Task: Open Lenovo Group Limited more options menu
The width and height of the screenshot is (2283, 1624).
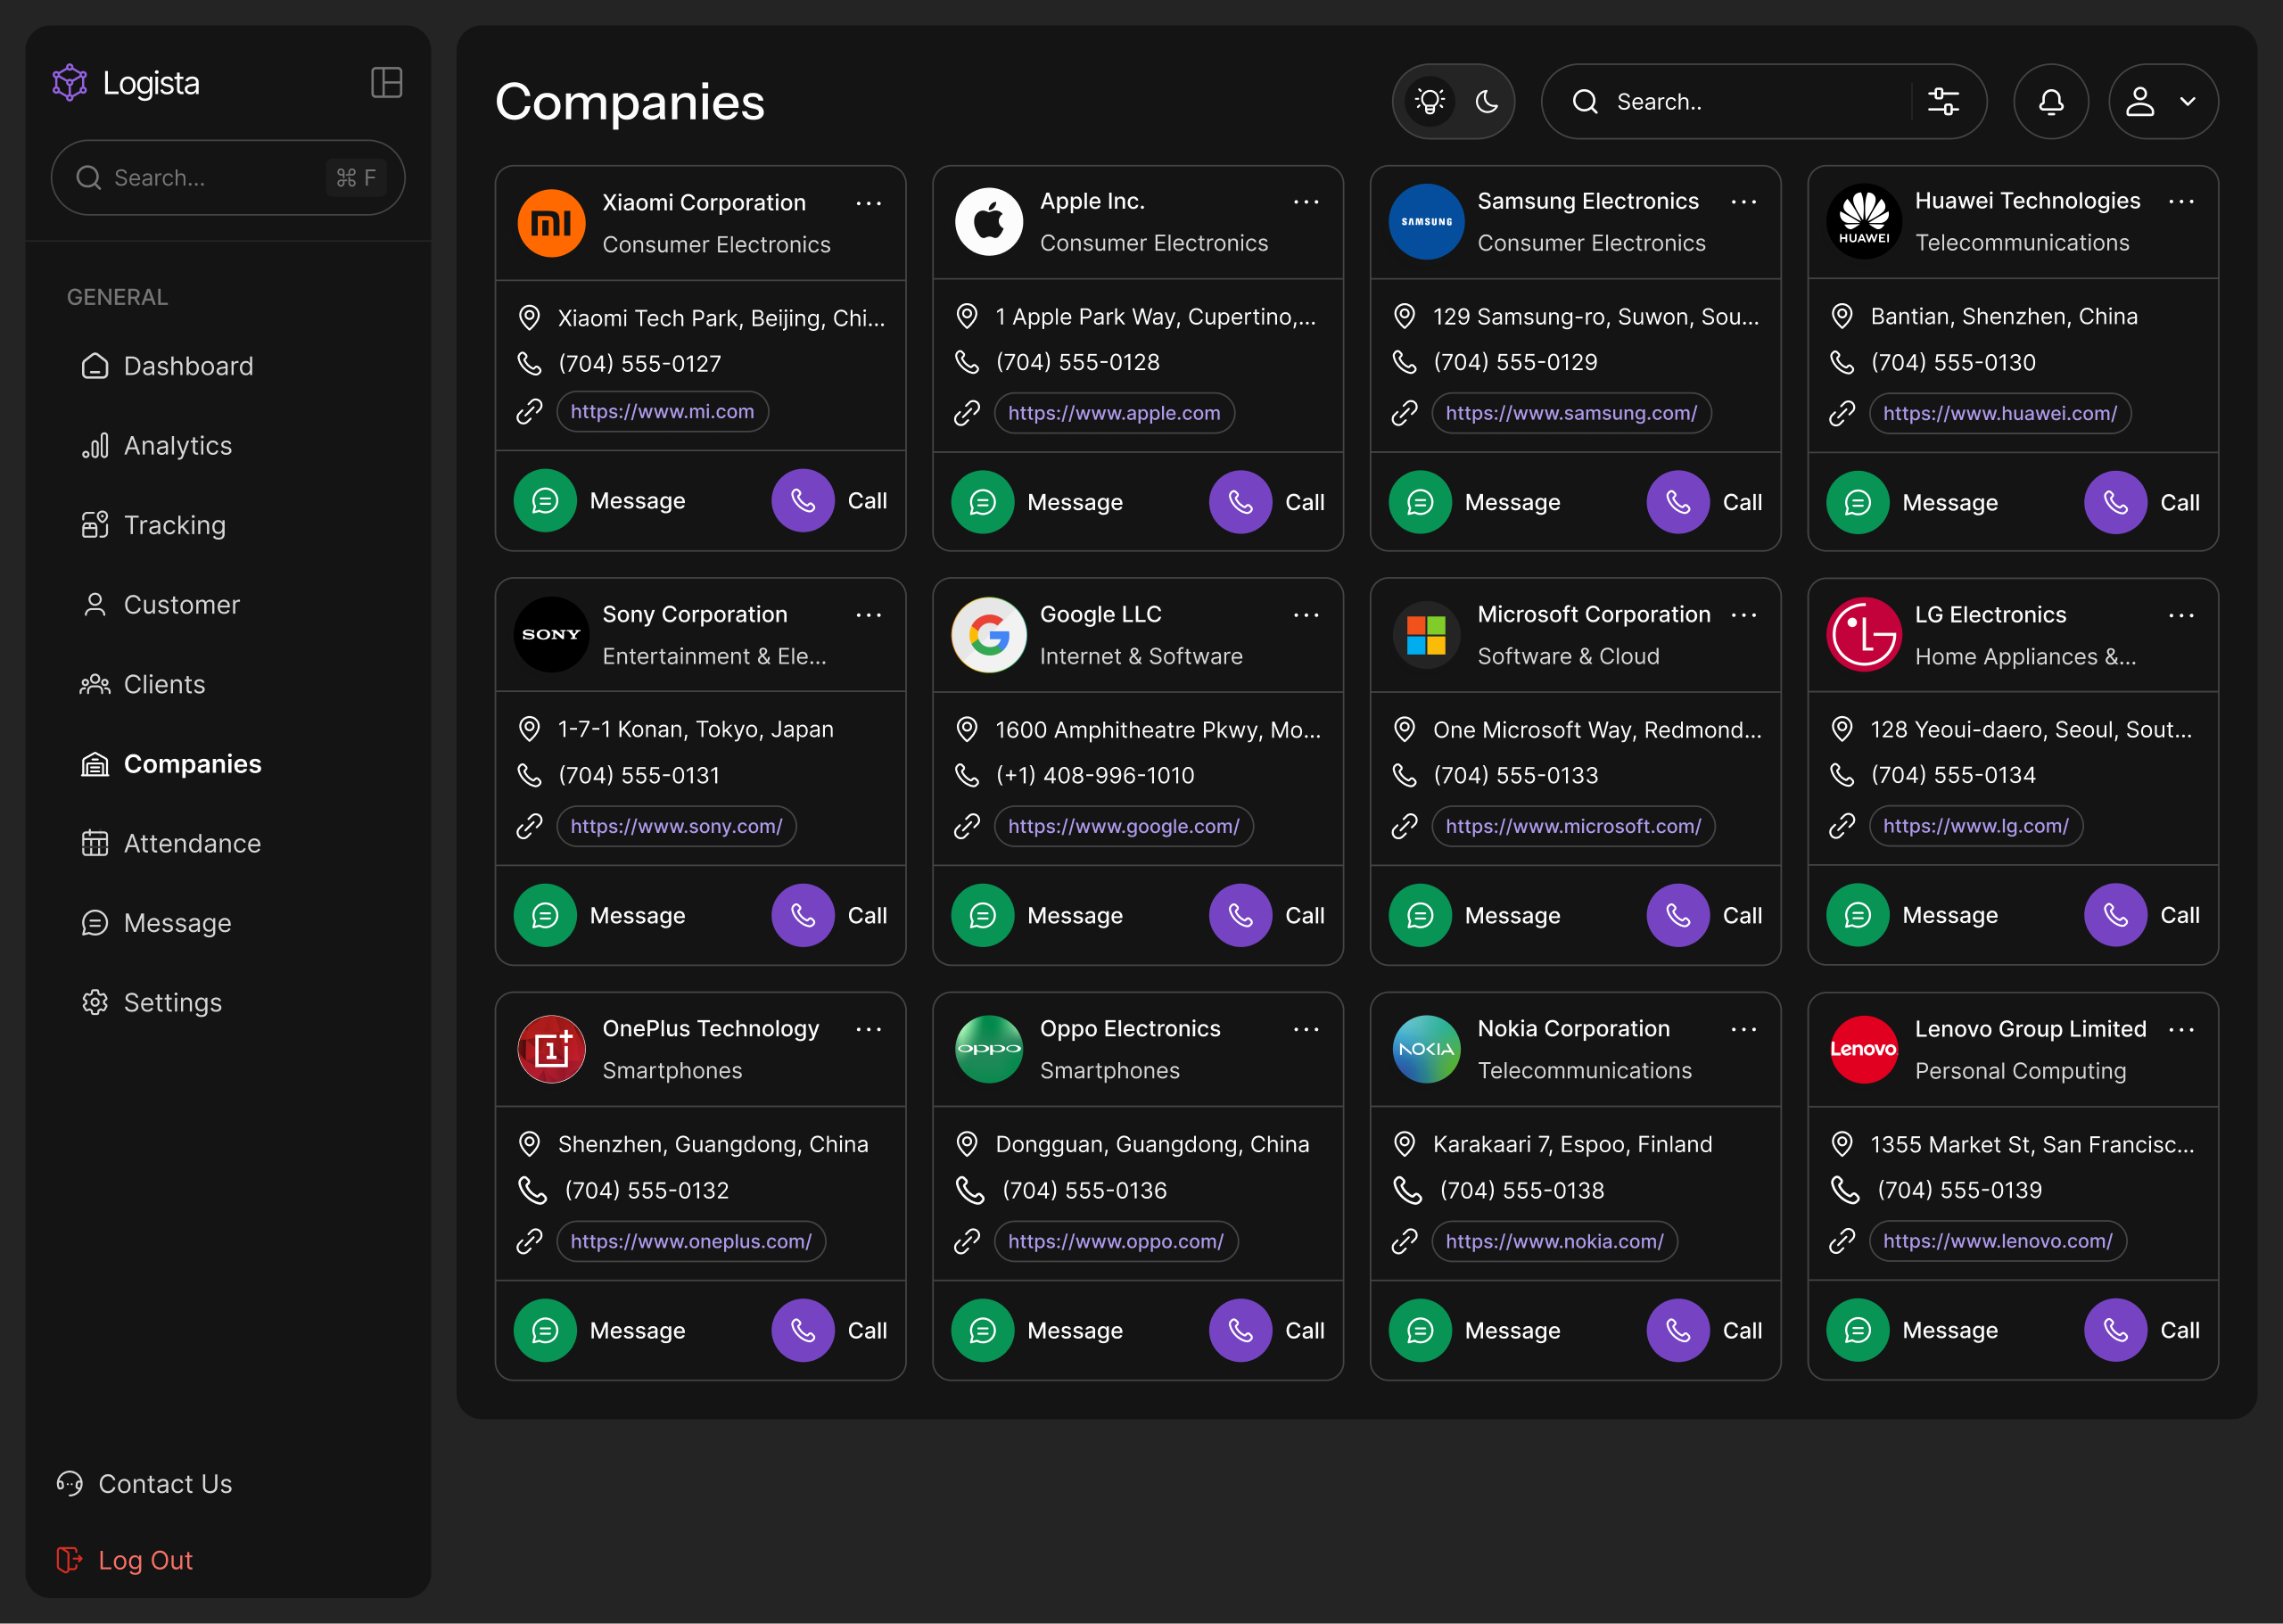Action: pos(2181,1029)
